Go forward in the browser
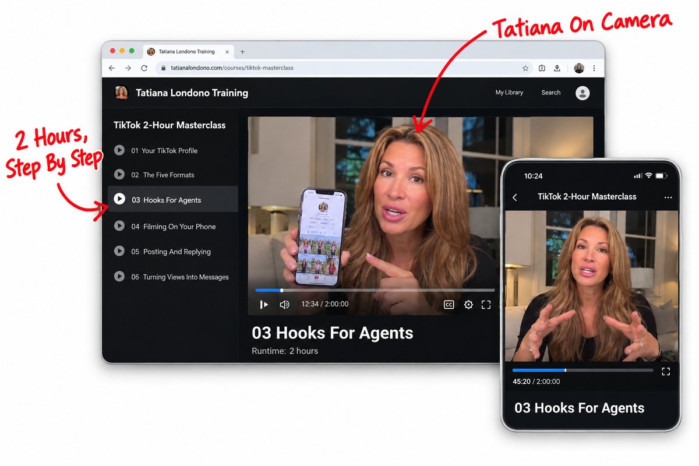 pyautogui.click(x=128, y=68)
